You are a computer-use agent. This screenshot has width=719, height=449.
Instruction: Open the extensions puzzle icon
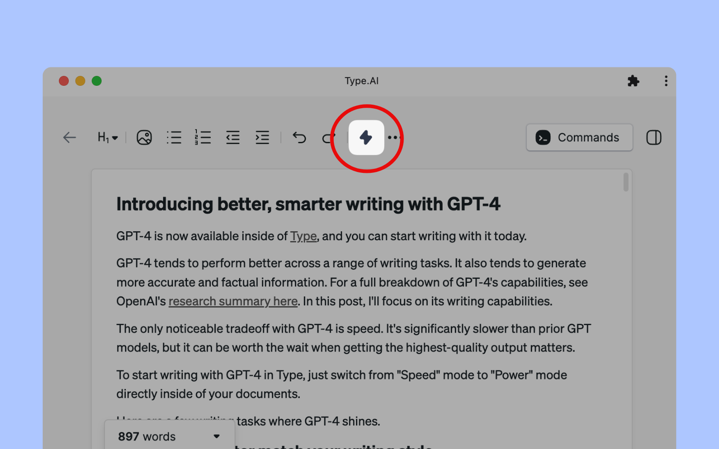633,81
